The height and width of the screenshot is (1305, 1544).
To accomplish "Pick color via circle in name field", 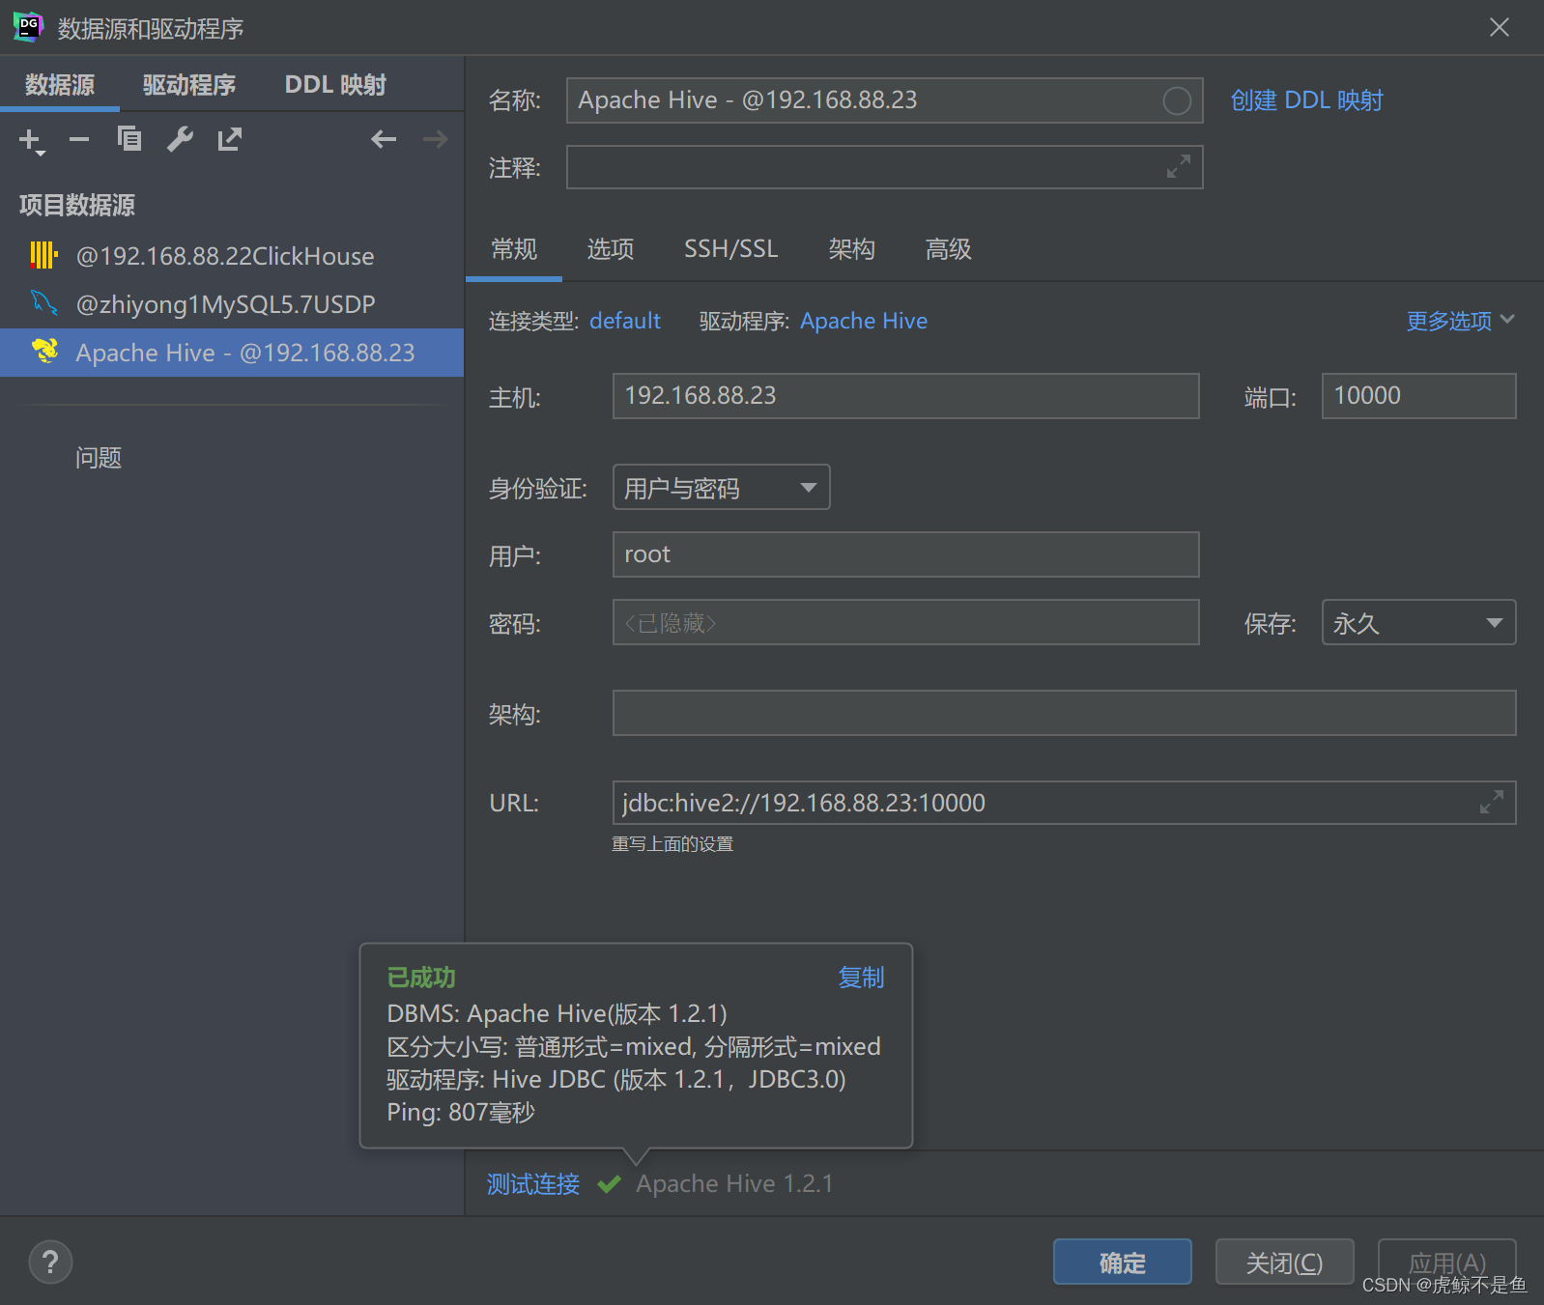I will [1177, 100].
